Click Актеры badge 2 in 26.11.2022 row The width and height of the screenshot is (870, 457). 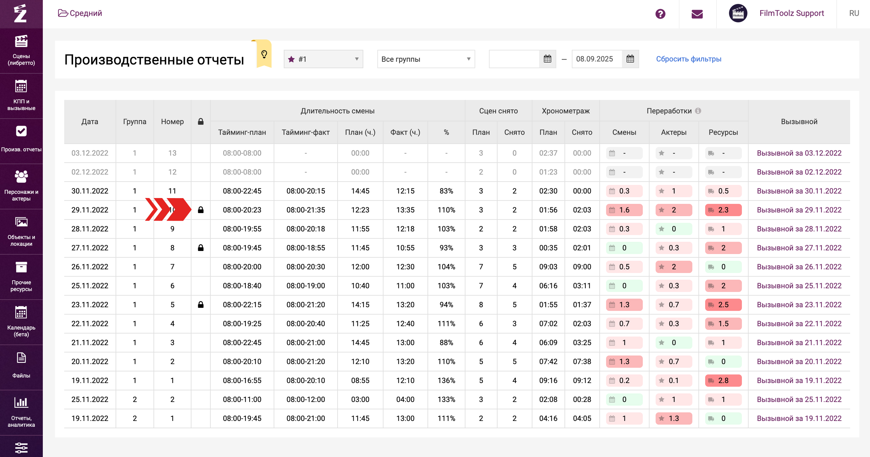(673, 267)
